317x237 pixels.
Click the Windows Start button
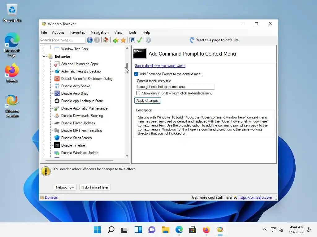[98, 230]
